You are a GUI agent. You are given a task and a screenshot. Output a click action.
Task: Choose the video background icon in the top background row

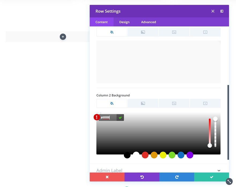click(205, 32)
